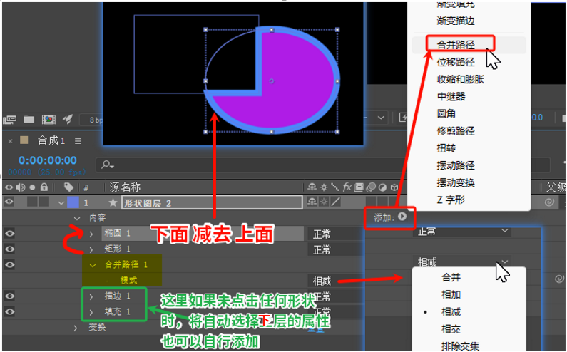Hide 填充 1 with its eye icon
567x352 pixels.
(x=9, y=311)
